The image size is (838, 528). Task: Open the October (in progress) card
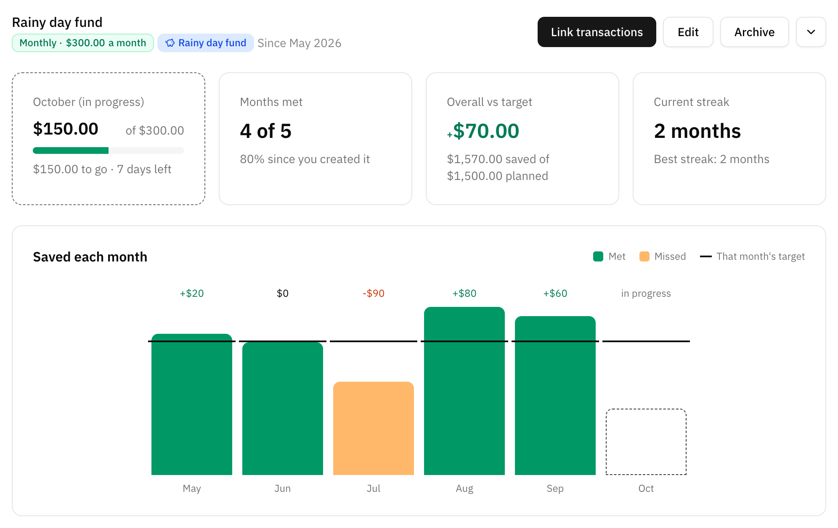(109, 139)
